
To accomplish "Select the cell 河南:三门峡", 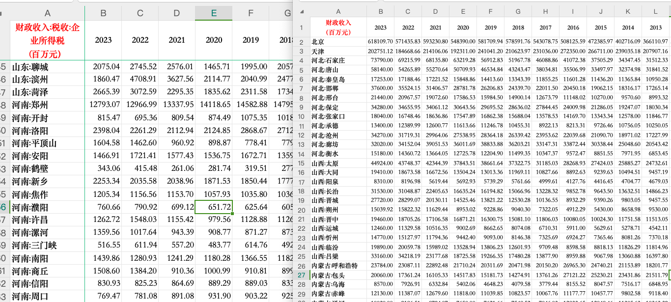I will pos(47,246).
